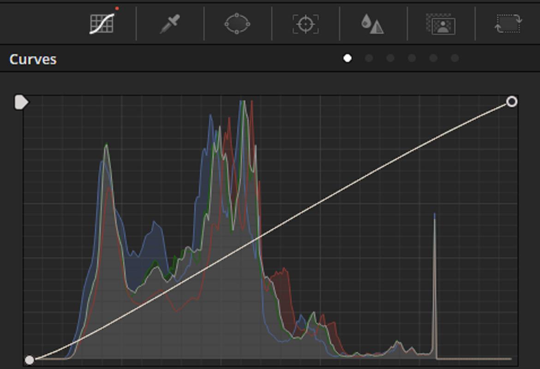540x369 pixels.
Task: Click the white tag handle on graph's left edge
Action: 21,102
